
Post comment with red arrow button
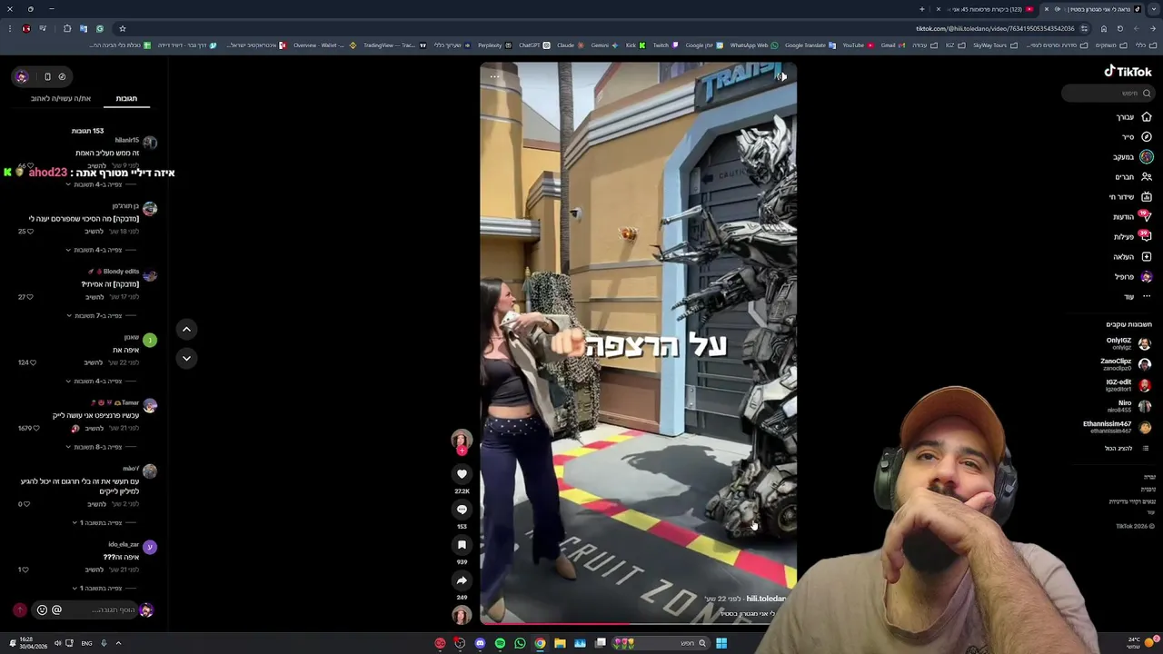20,609
